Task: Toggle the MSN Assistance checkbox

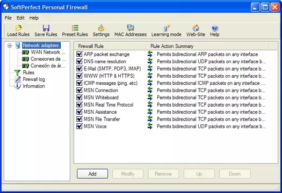Action: click(x=79, y=112)
